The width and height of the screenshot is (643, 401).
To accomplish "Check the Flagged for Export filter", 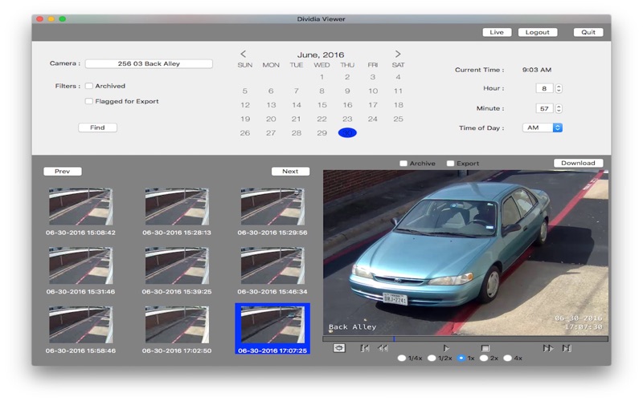I will point(89,101).
